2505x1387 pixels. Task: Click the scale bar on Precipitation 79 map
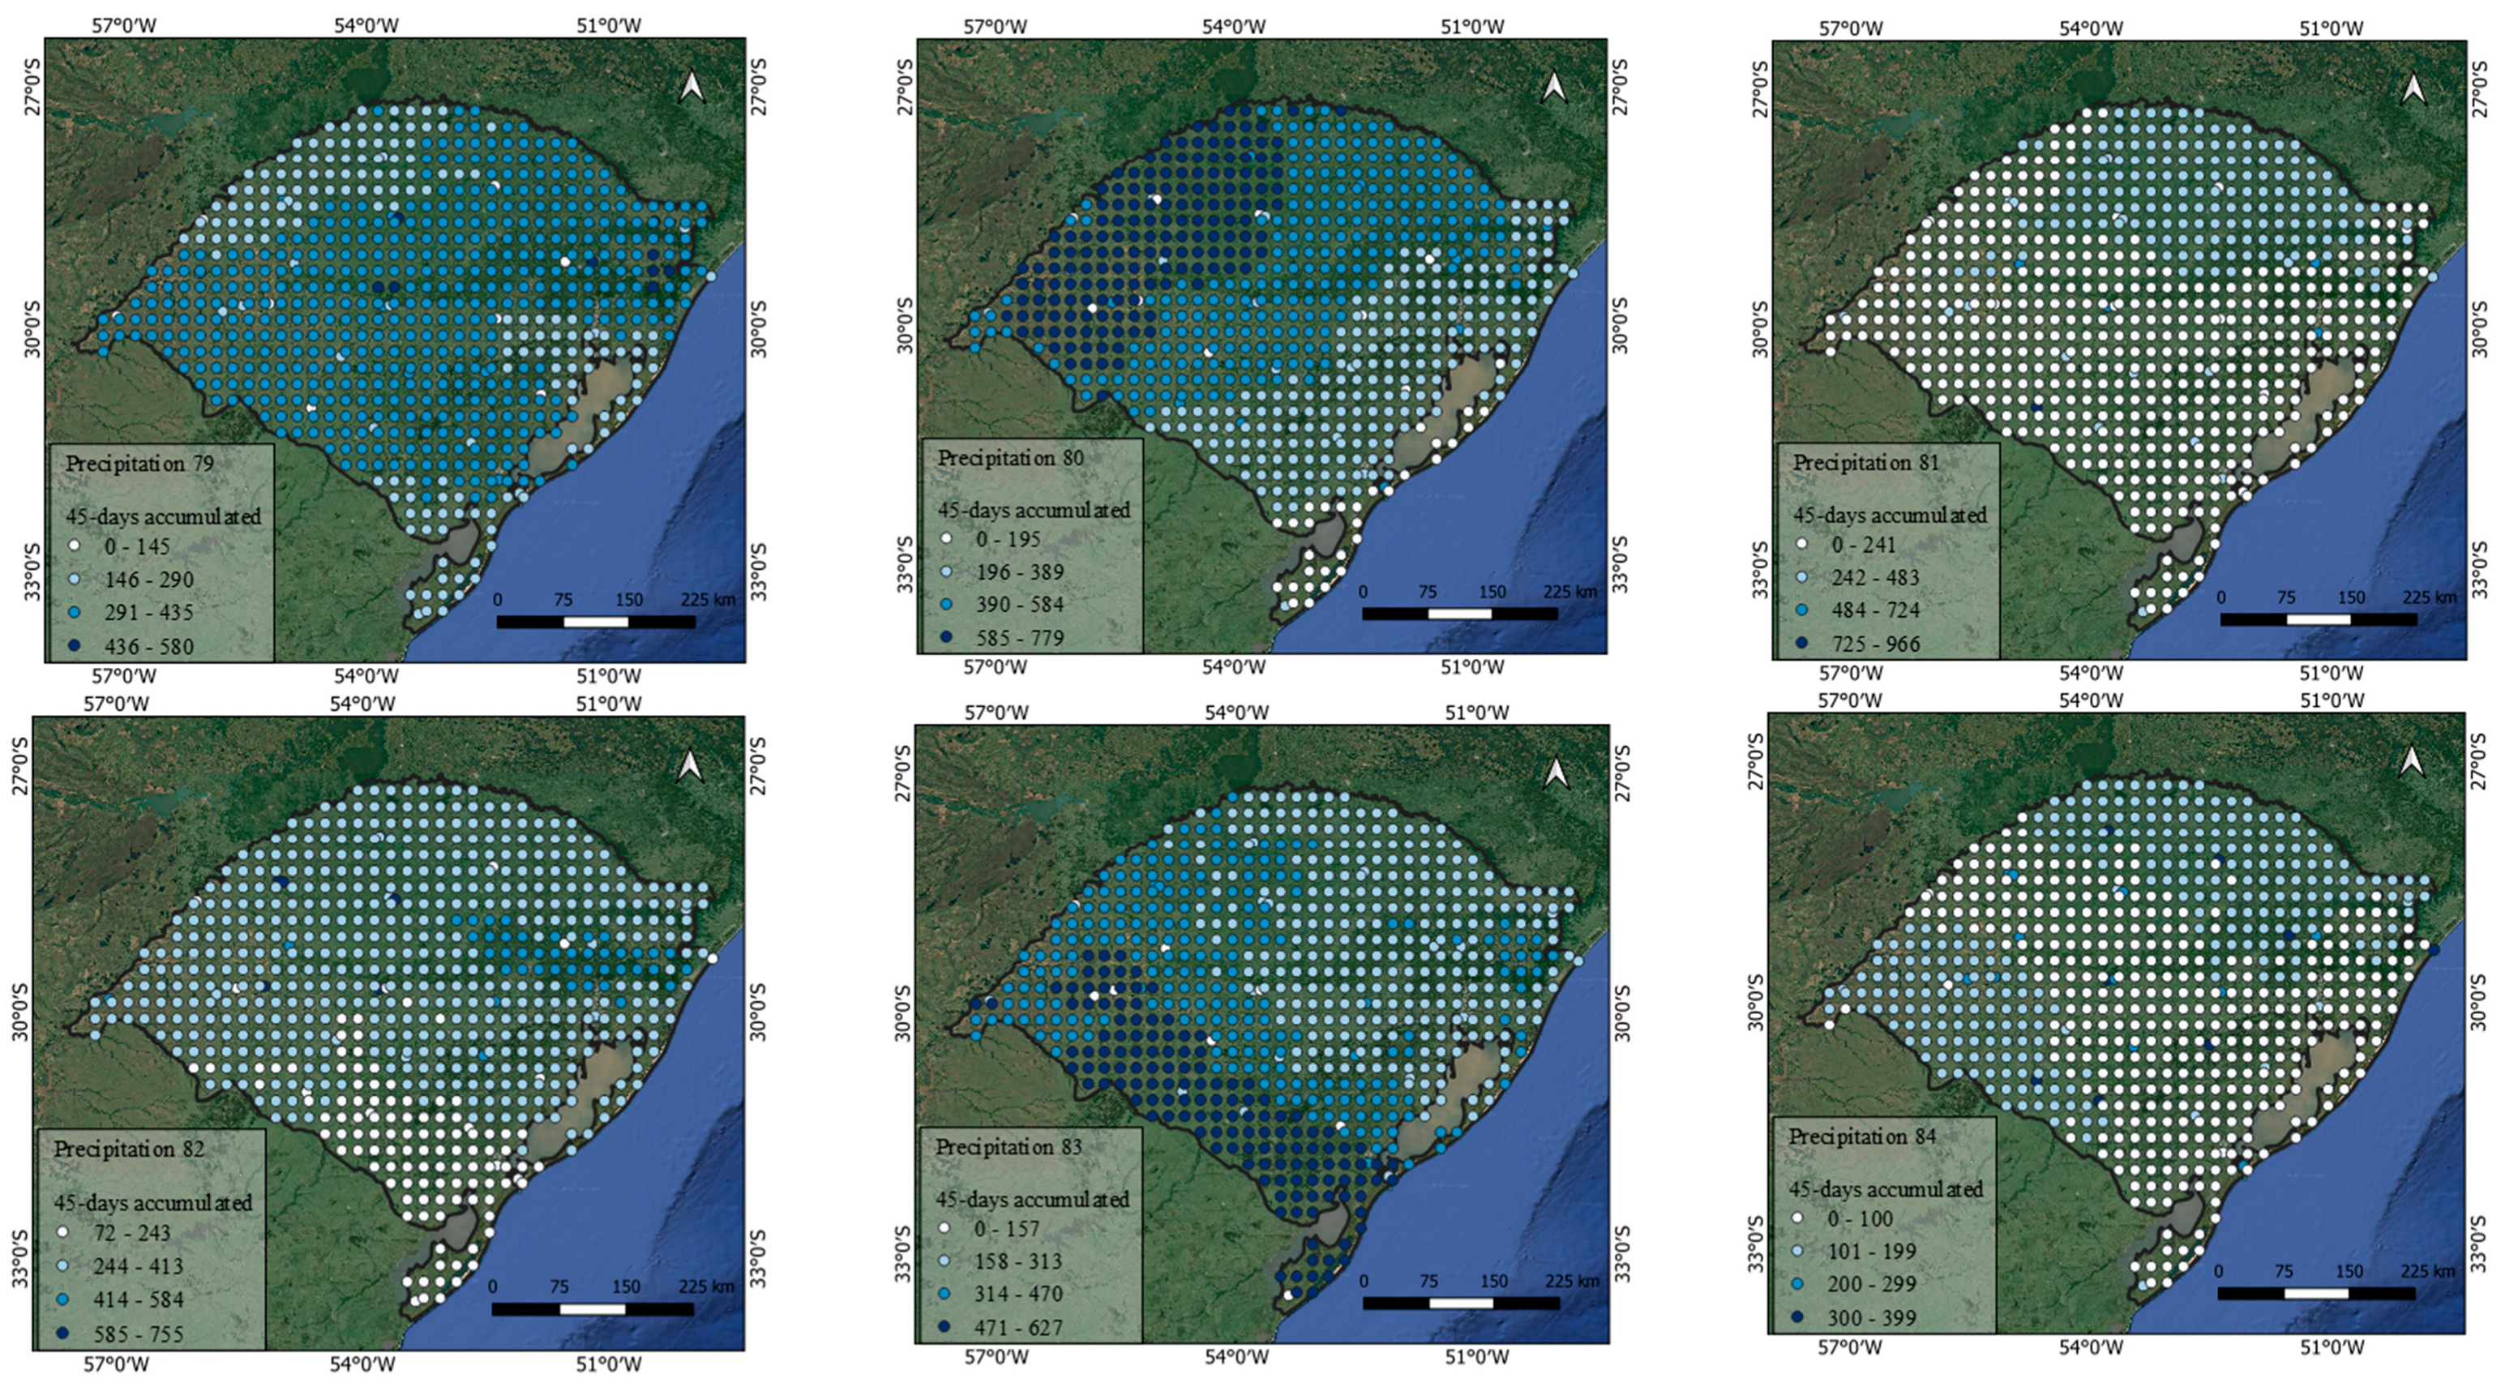tap(595, 622)
